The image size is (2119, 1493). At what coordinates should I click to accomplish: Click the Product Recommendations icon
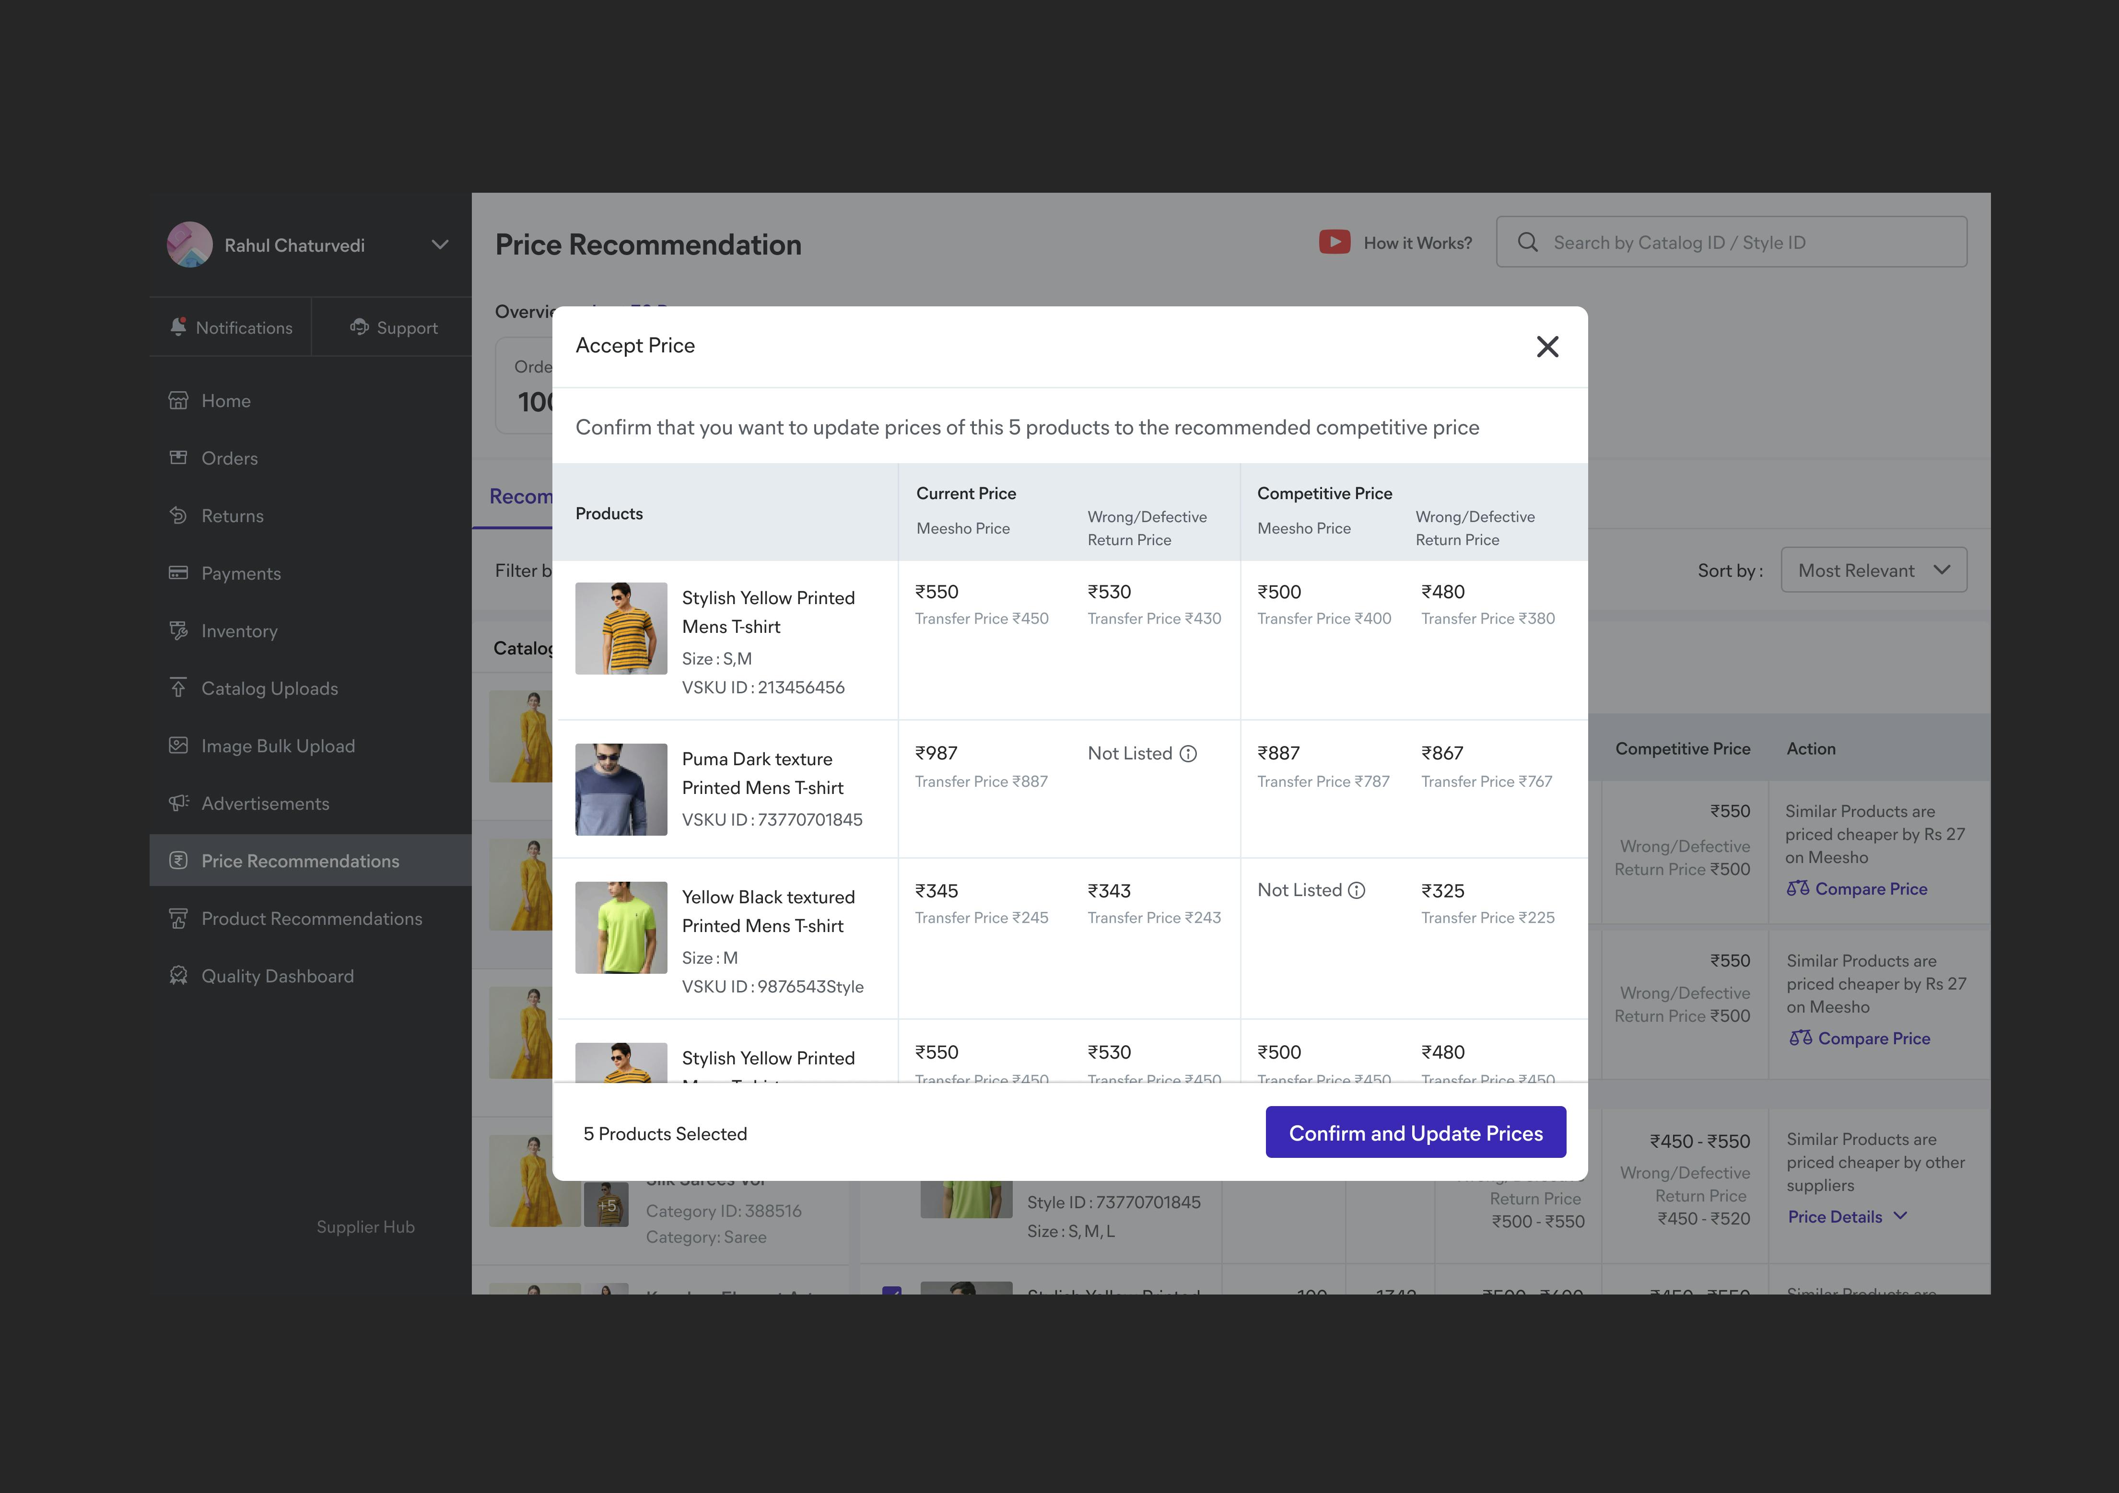click(x=178, y=918)
